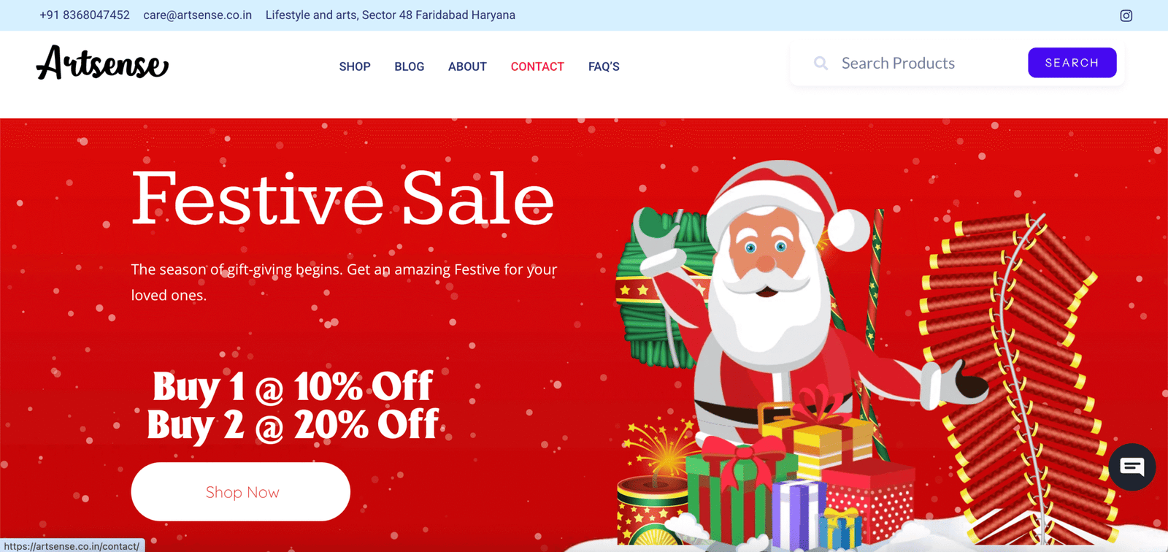This screenshot has width=1168, height=552.
Task: Open the ABOUT page
Action: pyautogui.click(x=467, y=66)
